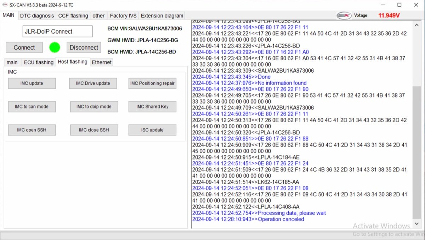Click the 12:23:43:345 'Done' log entry
Screen dimensions: 425x240
pyautogui.click(x=231, y=77)
